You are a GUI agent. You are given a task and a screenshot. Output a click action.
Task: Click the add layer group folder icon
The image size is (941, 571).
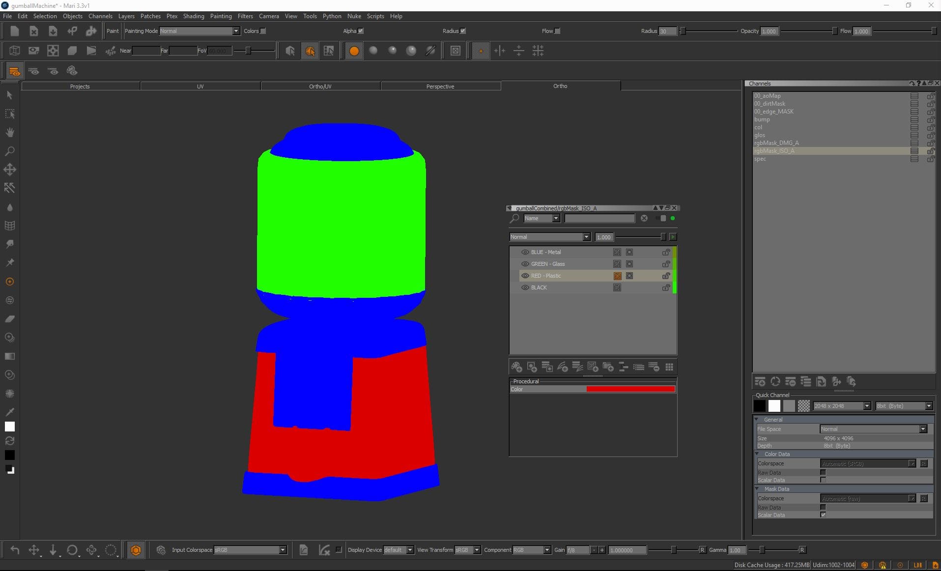pyautogui.click(x=608, y=367)
